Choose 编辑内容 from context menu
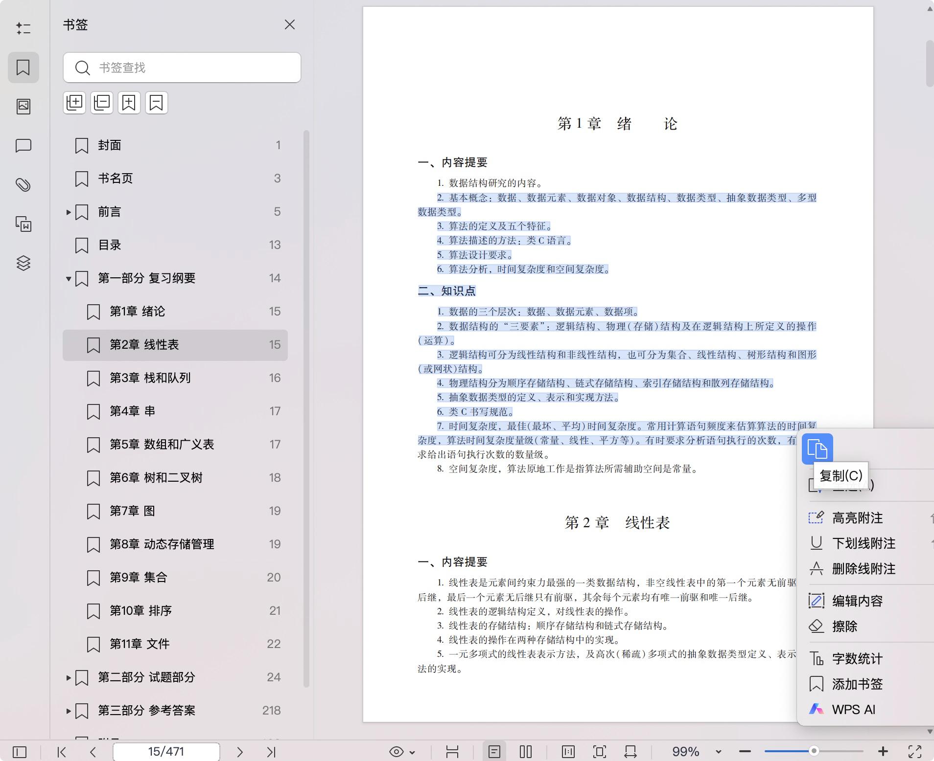The image size is (934, 761). (x=866, y=601)
